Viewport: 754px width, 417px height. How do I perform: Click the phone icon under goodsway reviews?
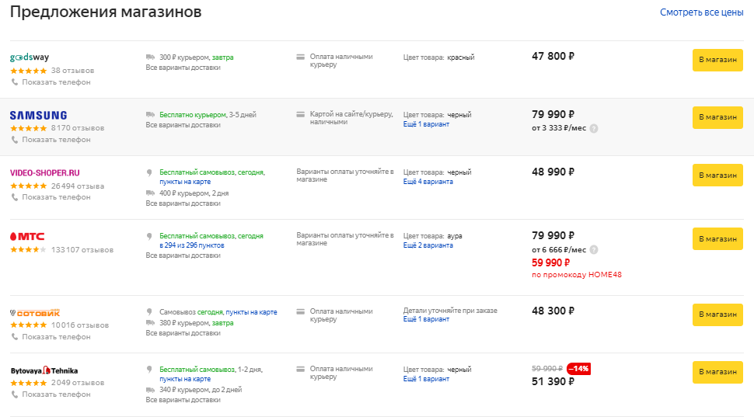coord(15,82)
